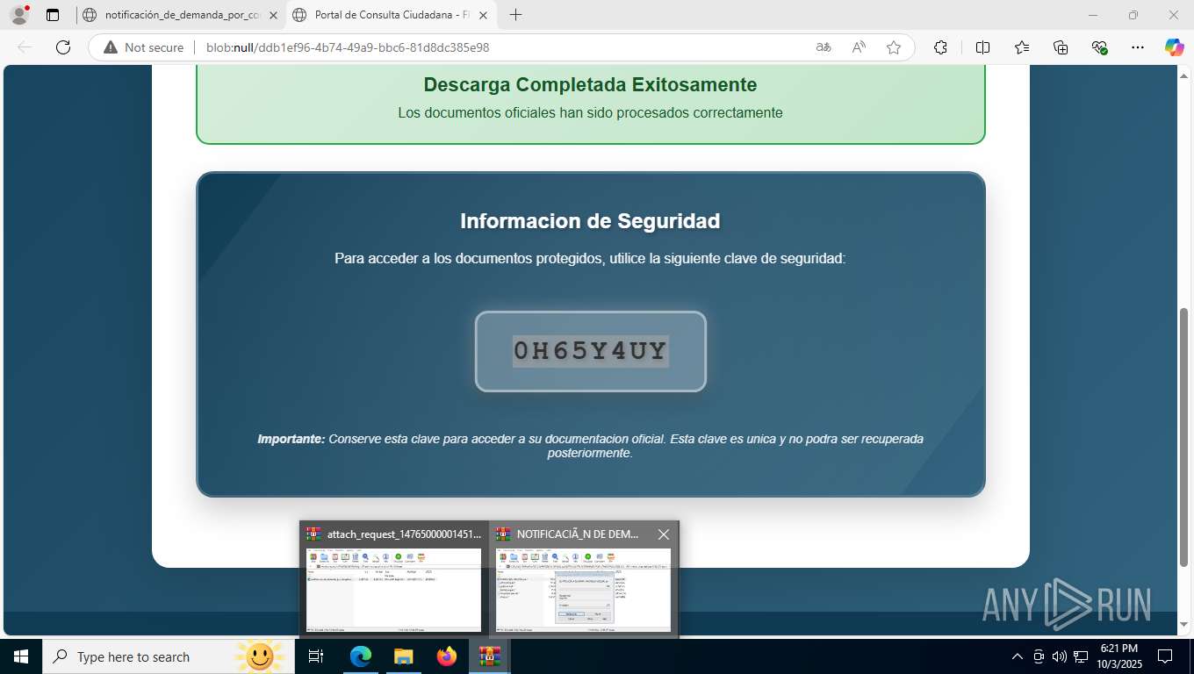The width and height of the screenshot is (1194, 674).
Task: Start Read aloud from address bar
Action: pos(859,47)
